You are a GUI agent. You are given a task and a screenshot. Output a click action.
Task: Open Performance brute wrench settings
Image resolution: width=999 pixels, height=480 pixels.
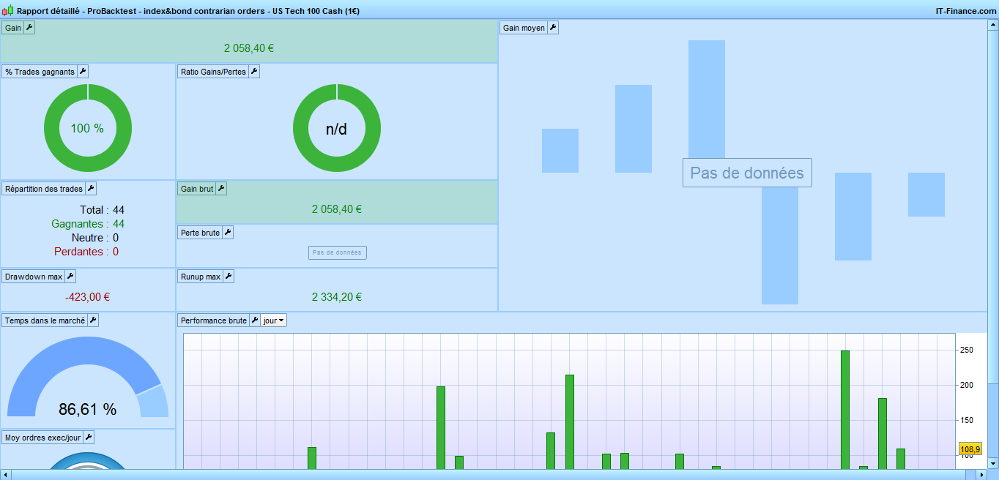pos(255,320)
